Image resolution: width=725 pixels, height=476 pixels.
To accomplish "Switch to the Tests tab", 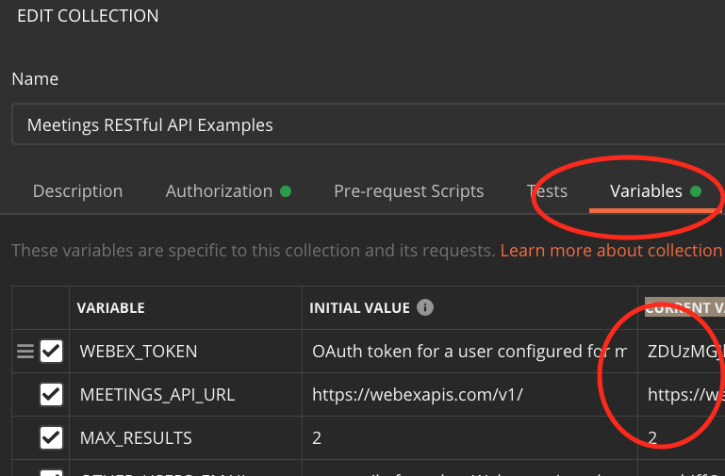I will (x=547, y=191).
